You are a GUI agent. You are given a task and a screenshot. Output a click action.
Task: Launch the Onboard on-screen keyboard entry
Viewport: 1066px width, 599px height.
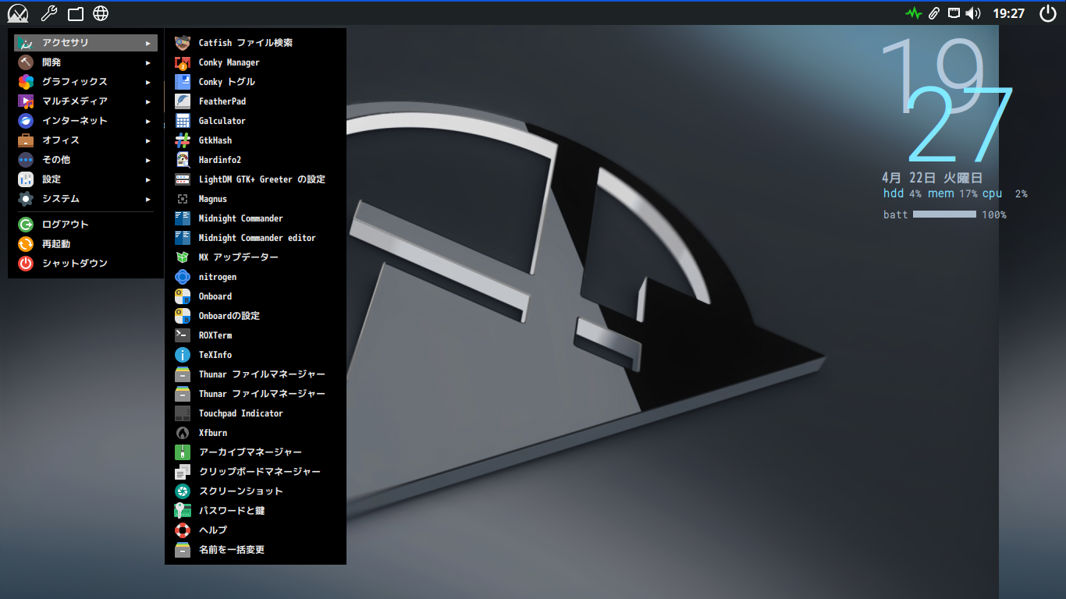(x=255, y=296)
